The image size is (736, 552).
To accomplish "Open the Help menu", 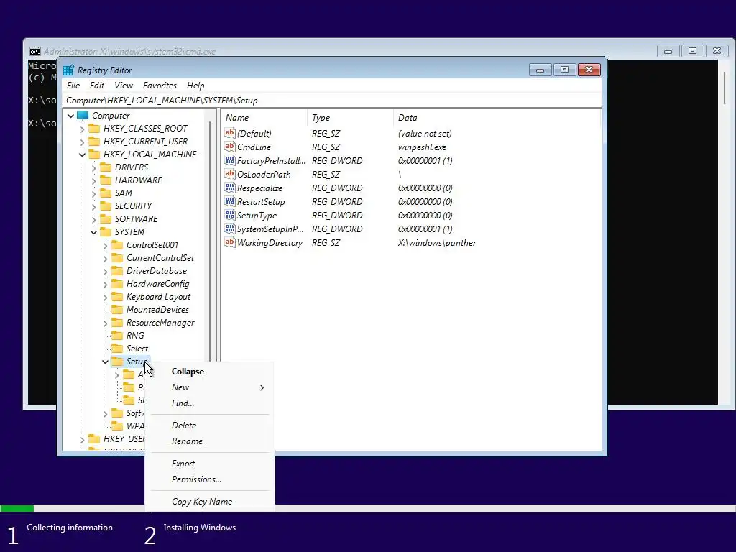I will coord(195,86).
